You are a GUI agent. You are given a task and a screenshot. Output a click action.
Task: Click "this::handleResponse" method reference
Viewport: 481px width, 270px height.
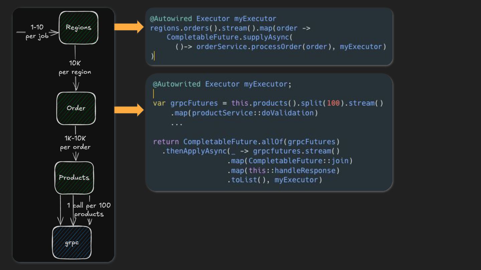tap(292, 171)
